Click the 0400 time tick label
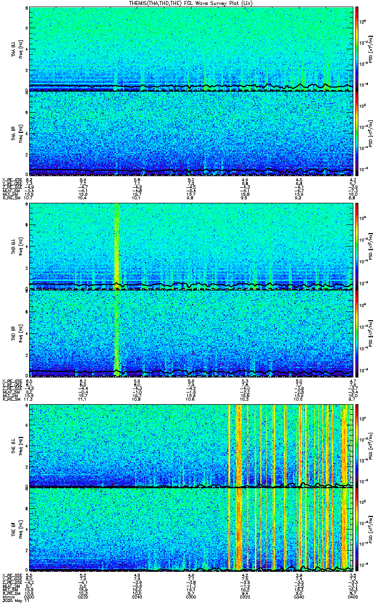The height and width of the screenshot is (604, 377). (352, 597)
